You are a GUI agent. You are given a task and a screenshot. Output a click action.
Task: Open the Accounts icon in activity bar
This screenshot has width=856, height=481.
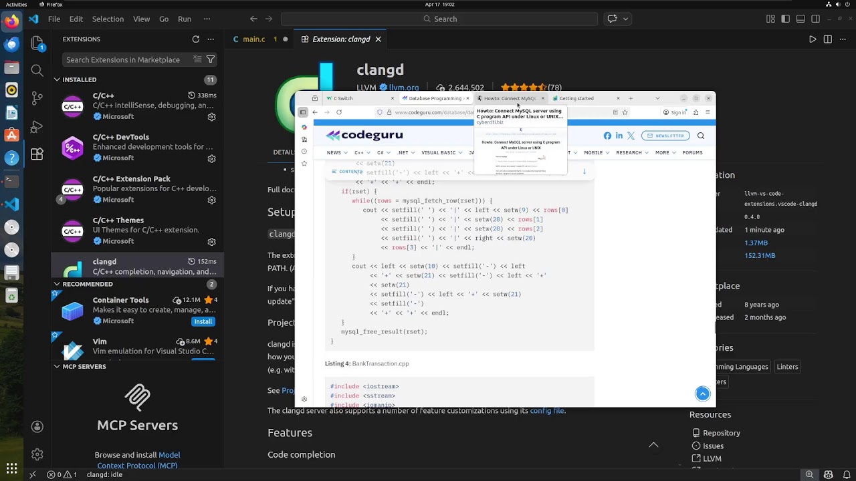(x=37, y=426)
